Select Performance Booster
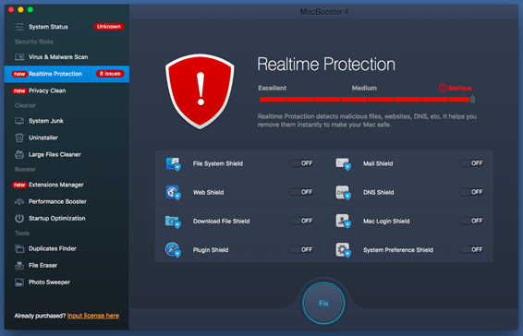523x336 pixels. click(67, 201)
